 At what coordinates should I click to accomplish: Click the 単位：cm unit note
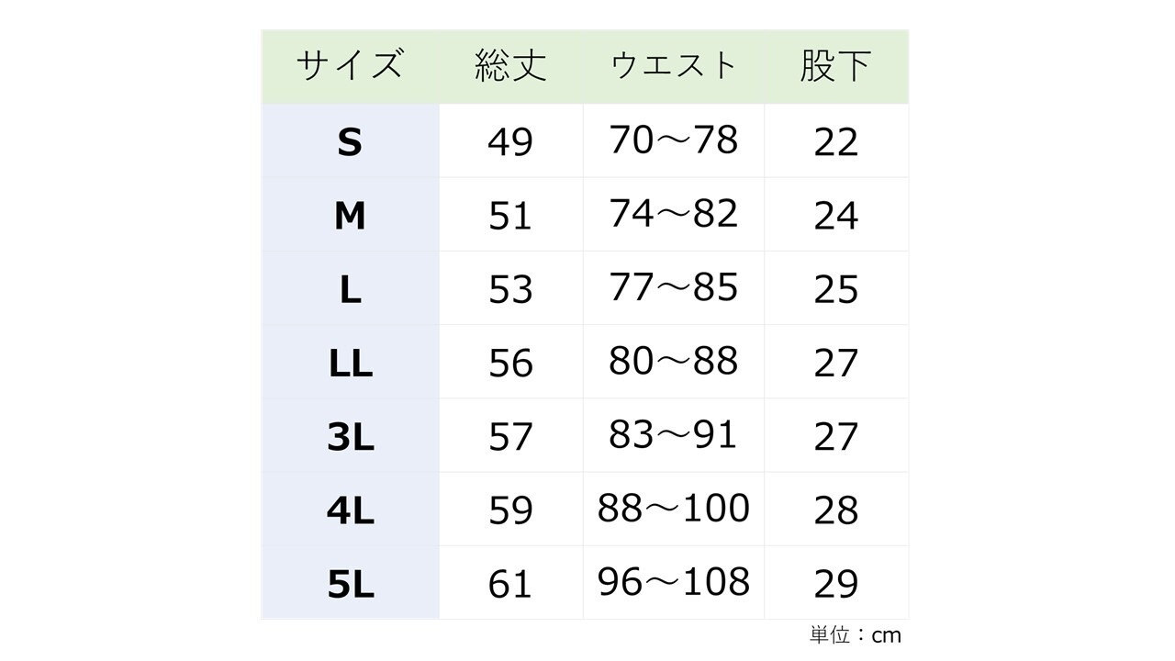(x=855, y=635)
